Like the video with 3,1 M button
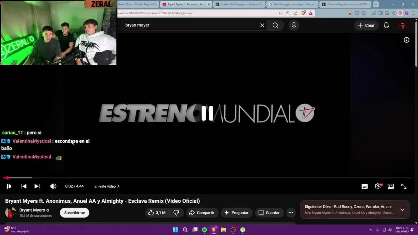Screen dimensions: 418x235 click(x=157, y=213)
